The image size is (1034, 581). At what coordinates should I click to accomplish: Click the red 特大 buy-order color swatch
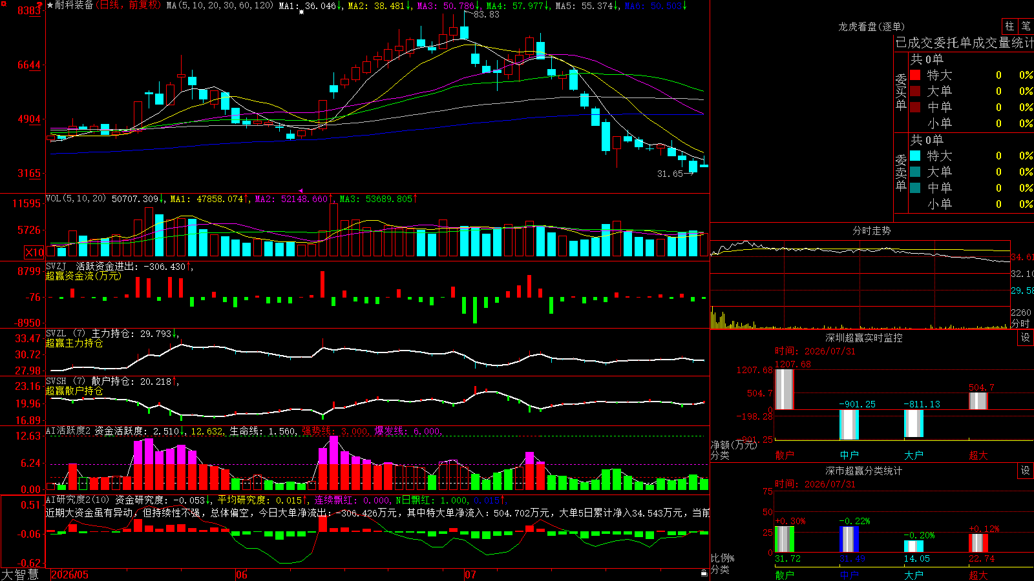pos(915,75)
